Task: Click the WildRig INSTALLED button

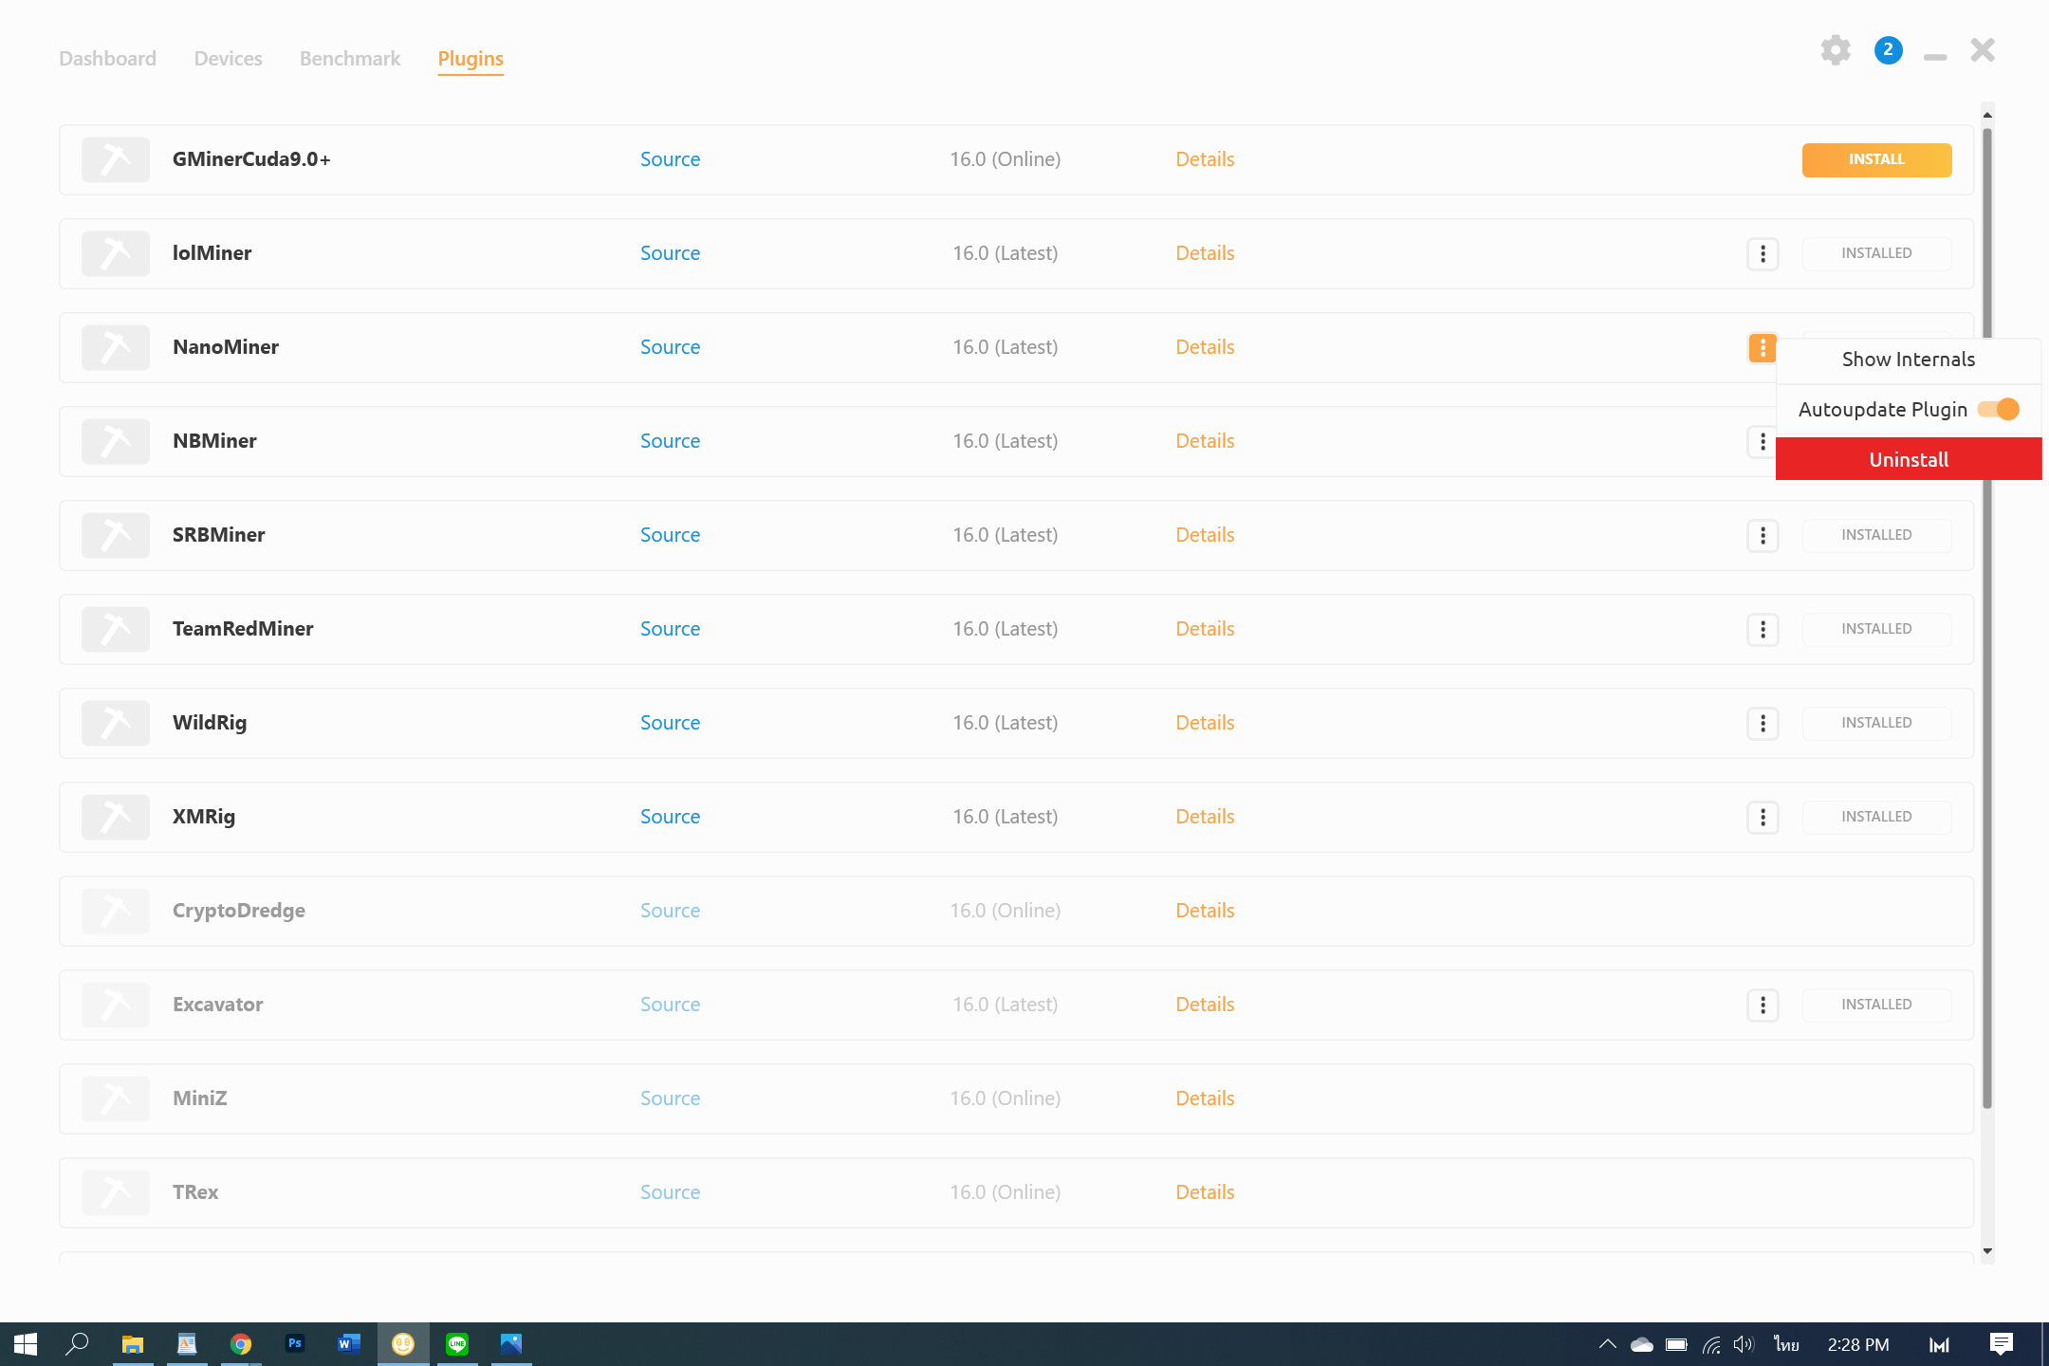Action: click(x=1876, y=723)
